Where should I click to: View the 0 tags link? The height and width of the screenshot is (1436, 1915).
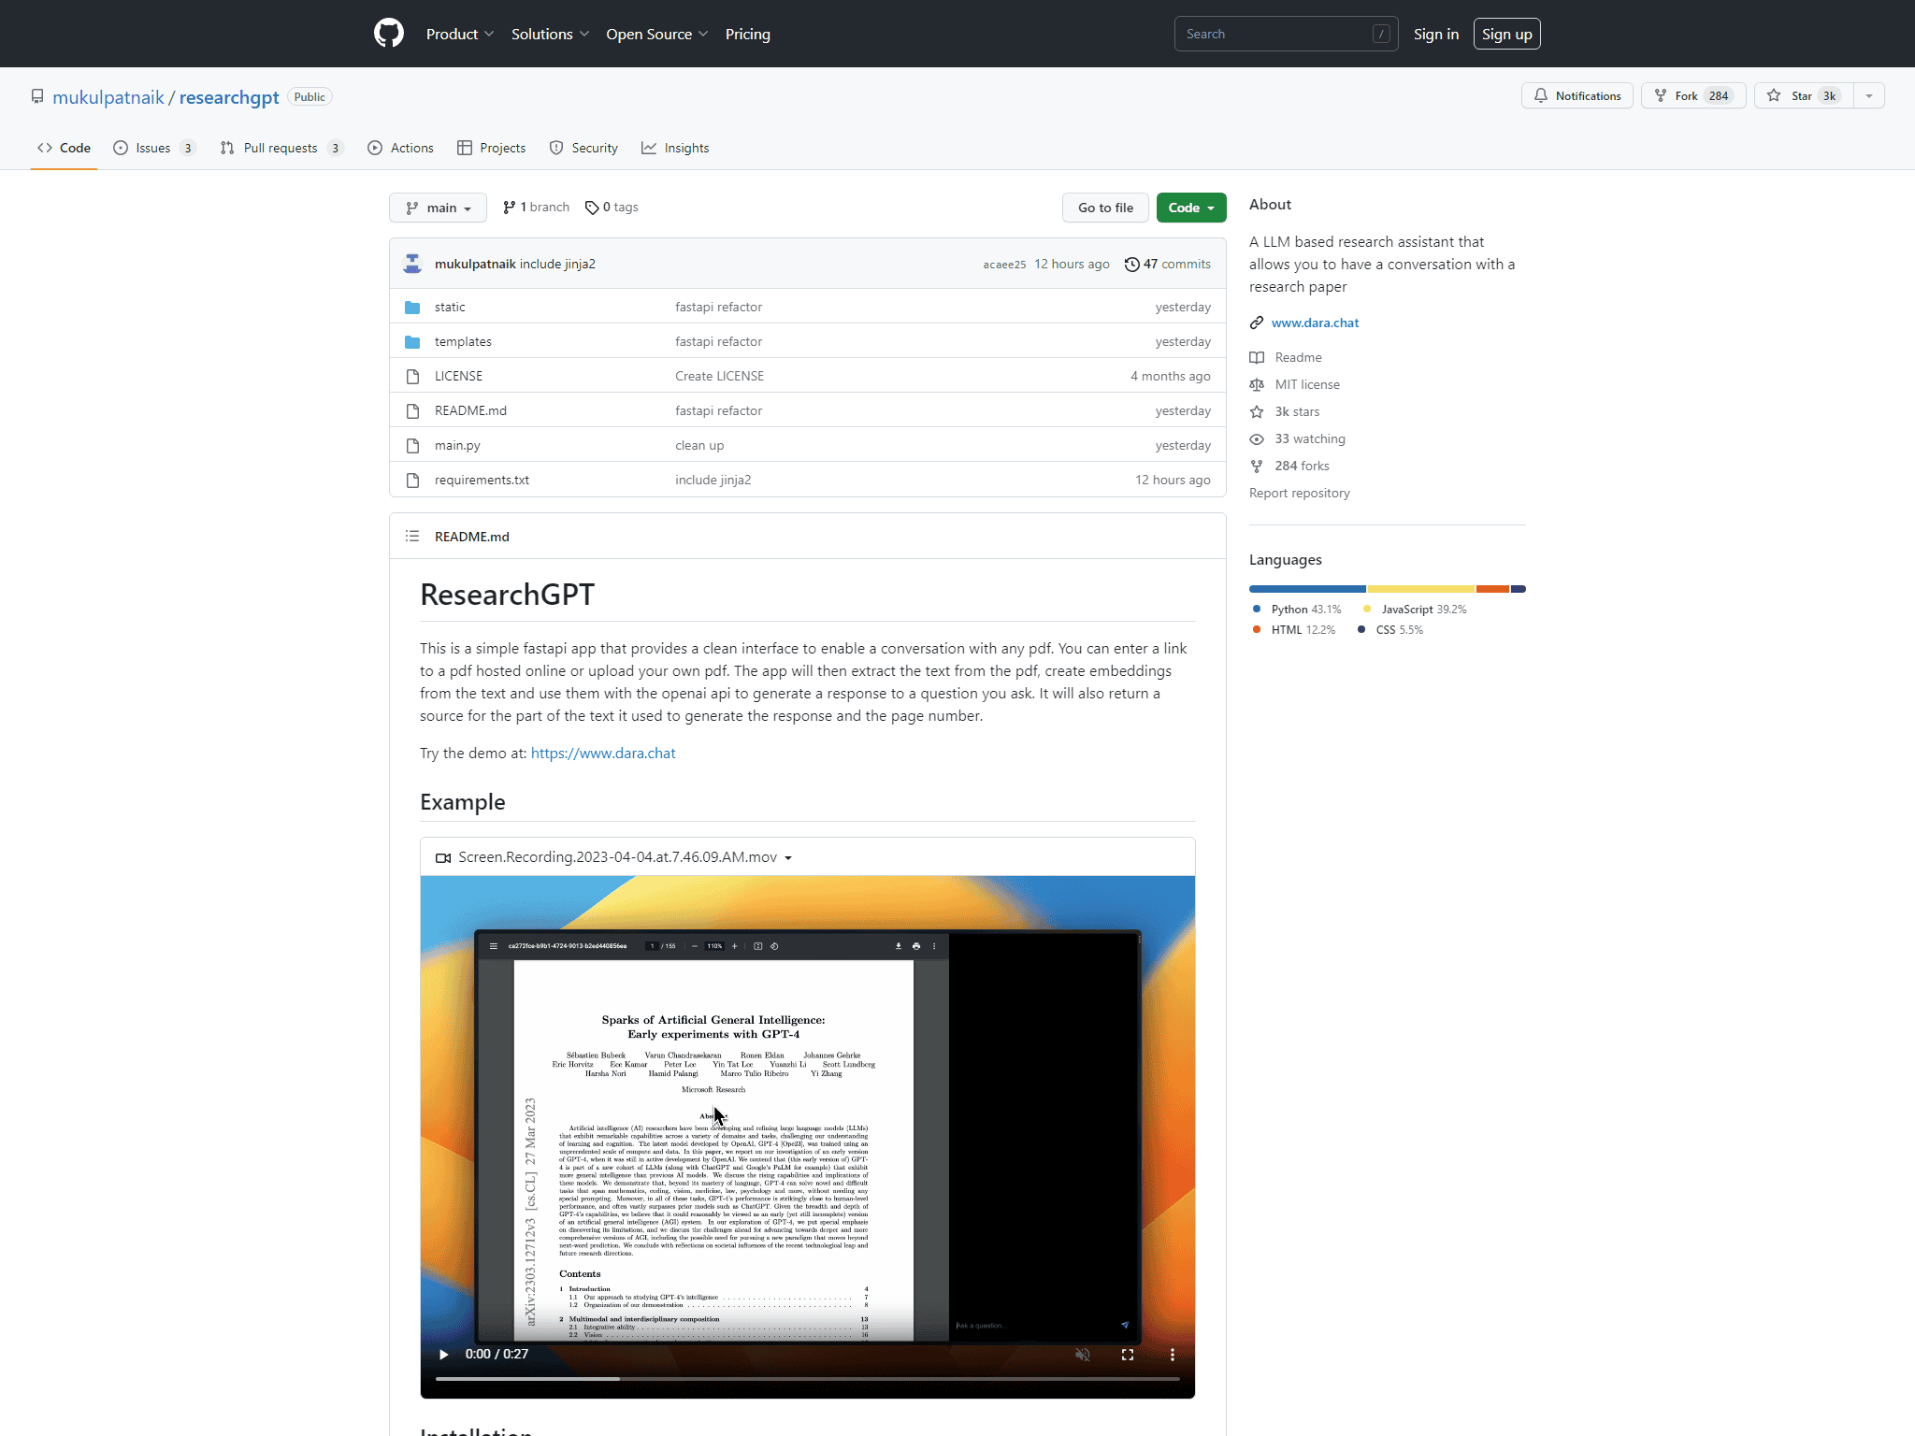pos(612,207)
